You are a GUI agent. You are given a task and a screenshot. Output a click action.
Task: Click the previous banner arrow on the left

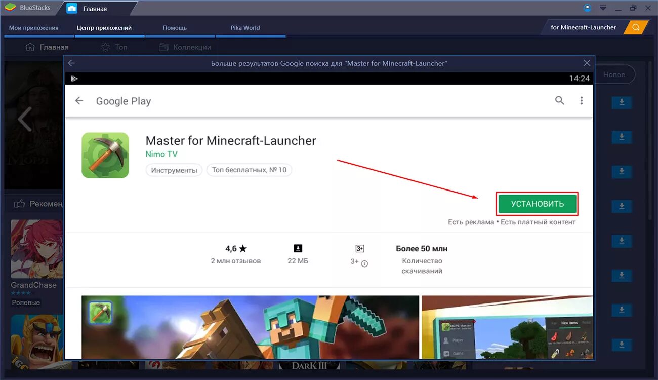coord(24,120)
